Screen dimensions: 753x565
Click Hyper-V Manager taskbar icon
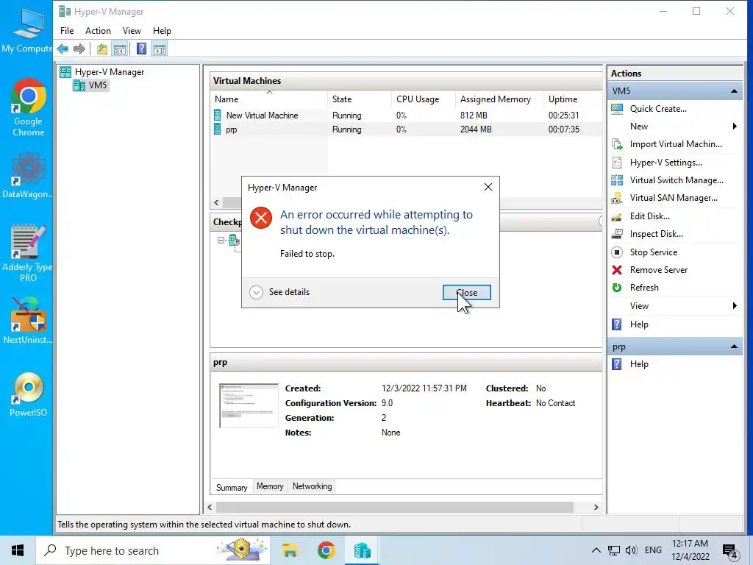(x=362, y=550)
